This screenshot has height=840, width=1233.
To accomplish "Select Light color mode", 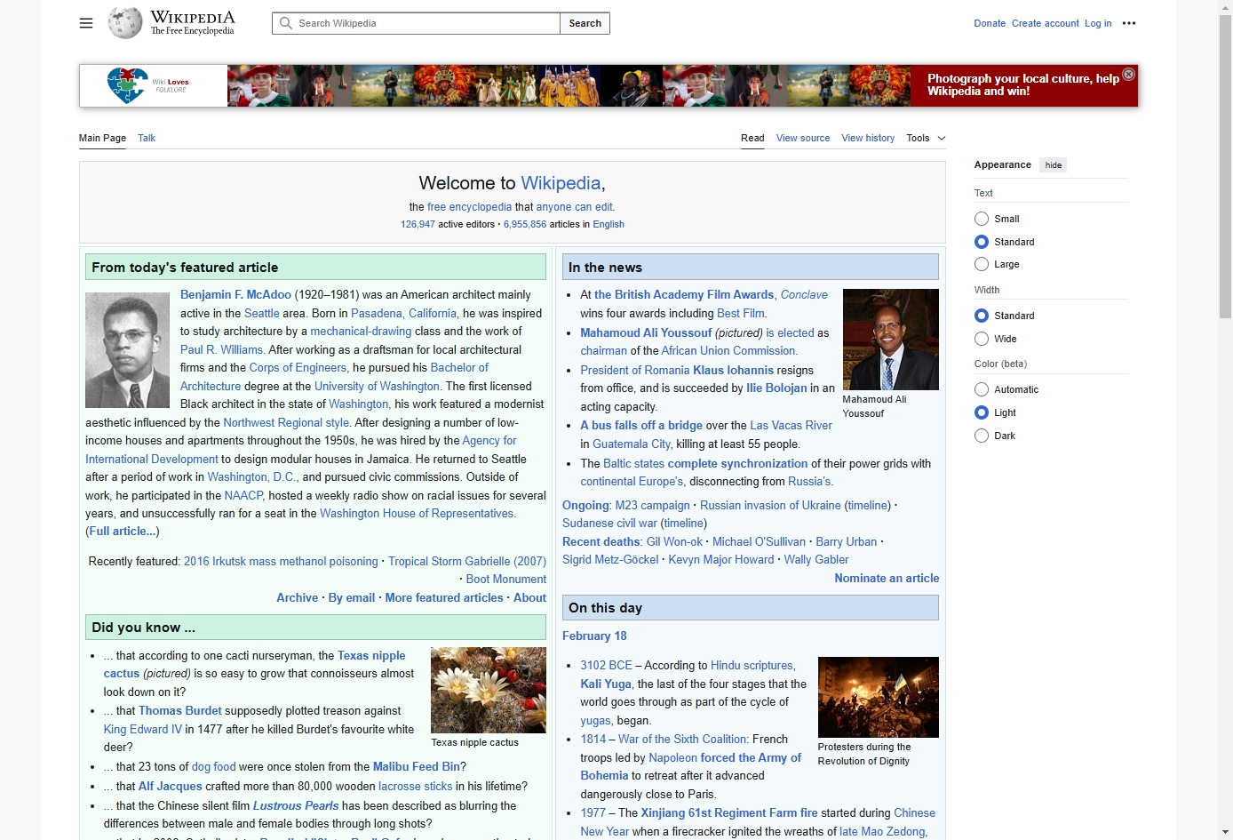I will point(982,412).
